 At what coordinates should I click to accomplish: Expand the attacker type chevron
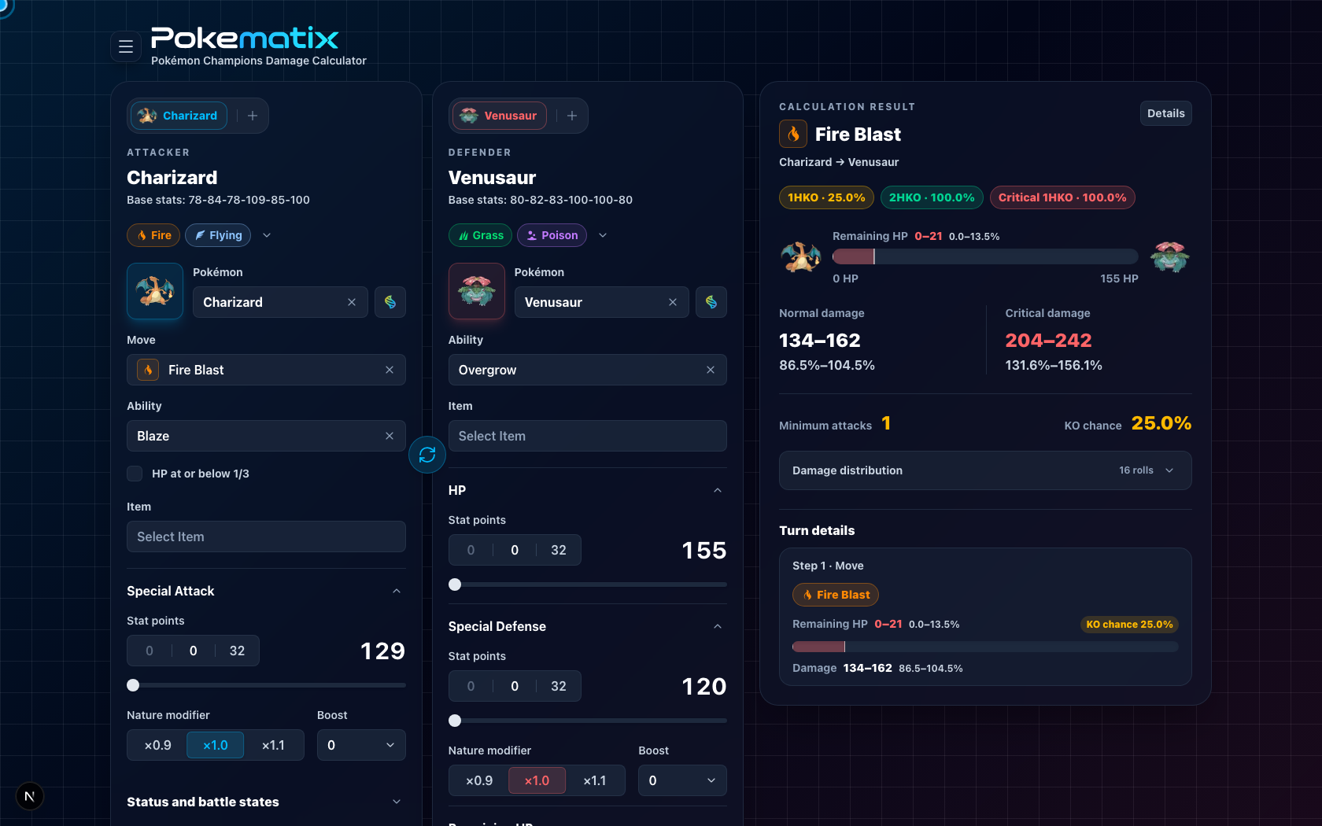point(267,235)
